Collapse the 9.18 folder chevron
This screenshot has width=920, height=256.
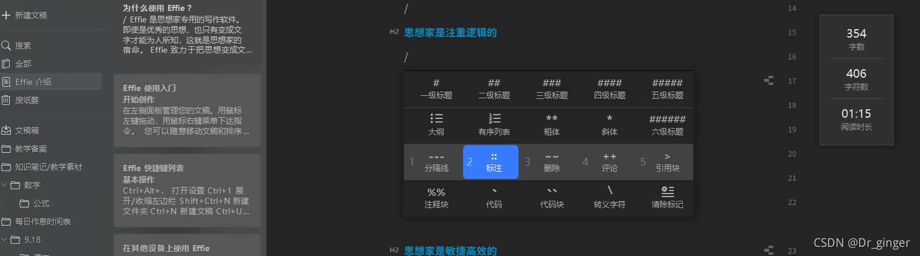click(x=5, y=240)
